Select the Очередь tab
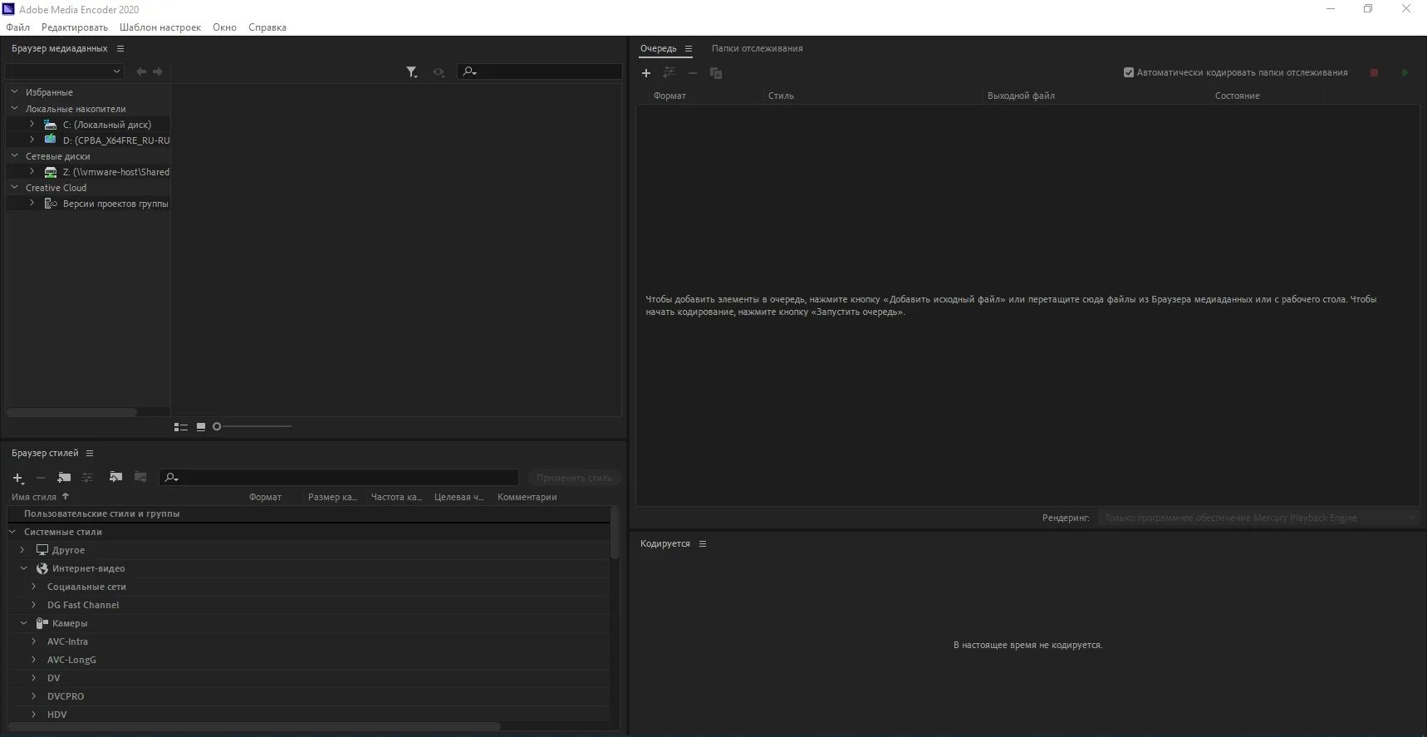The width and height of the screenshot is (1427, 737). tap(658, 49)
